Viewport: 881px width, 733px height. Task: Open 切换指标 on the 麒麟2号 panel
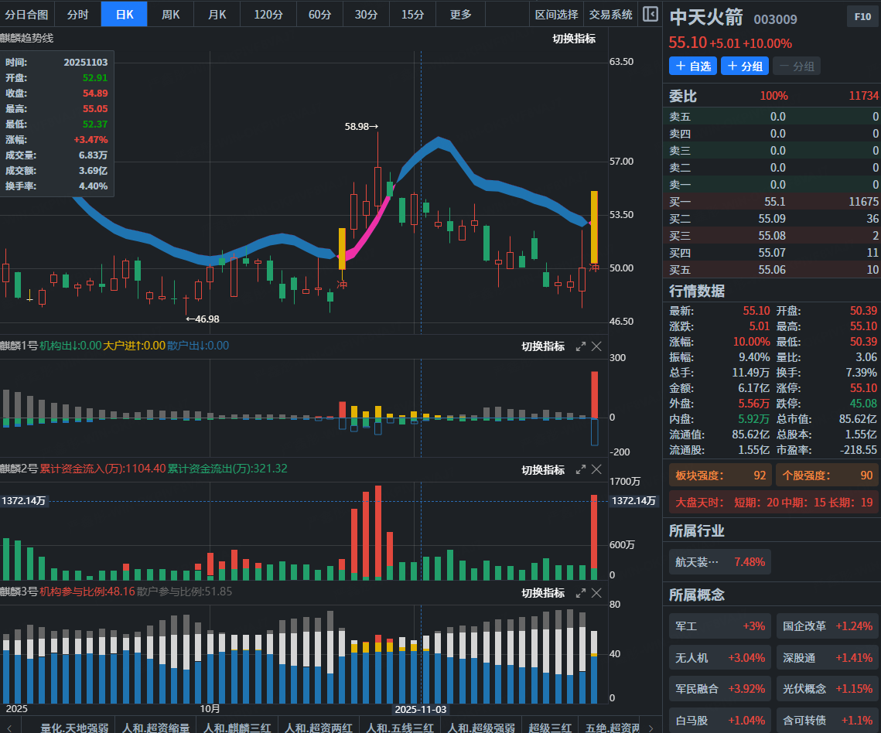(543, 469)
